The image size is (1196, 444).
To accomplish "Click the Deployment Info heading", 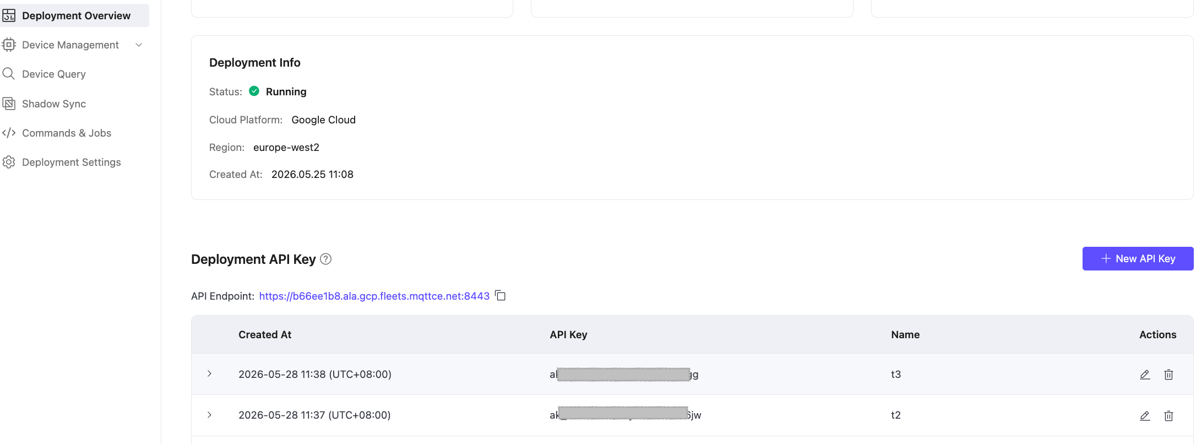I will [x=255, y=62].
